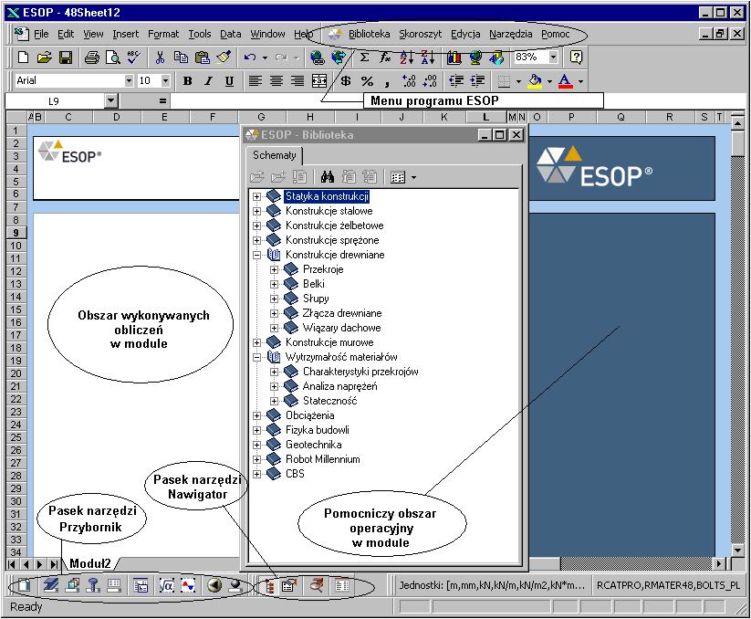Click the vertical scrollbar down arrow

click(x=737, y=551)
